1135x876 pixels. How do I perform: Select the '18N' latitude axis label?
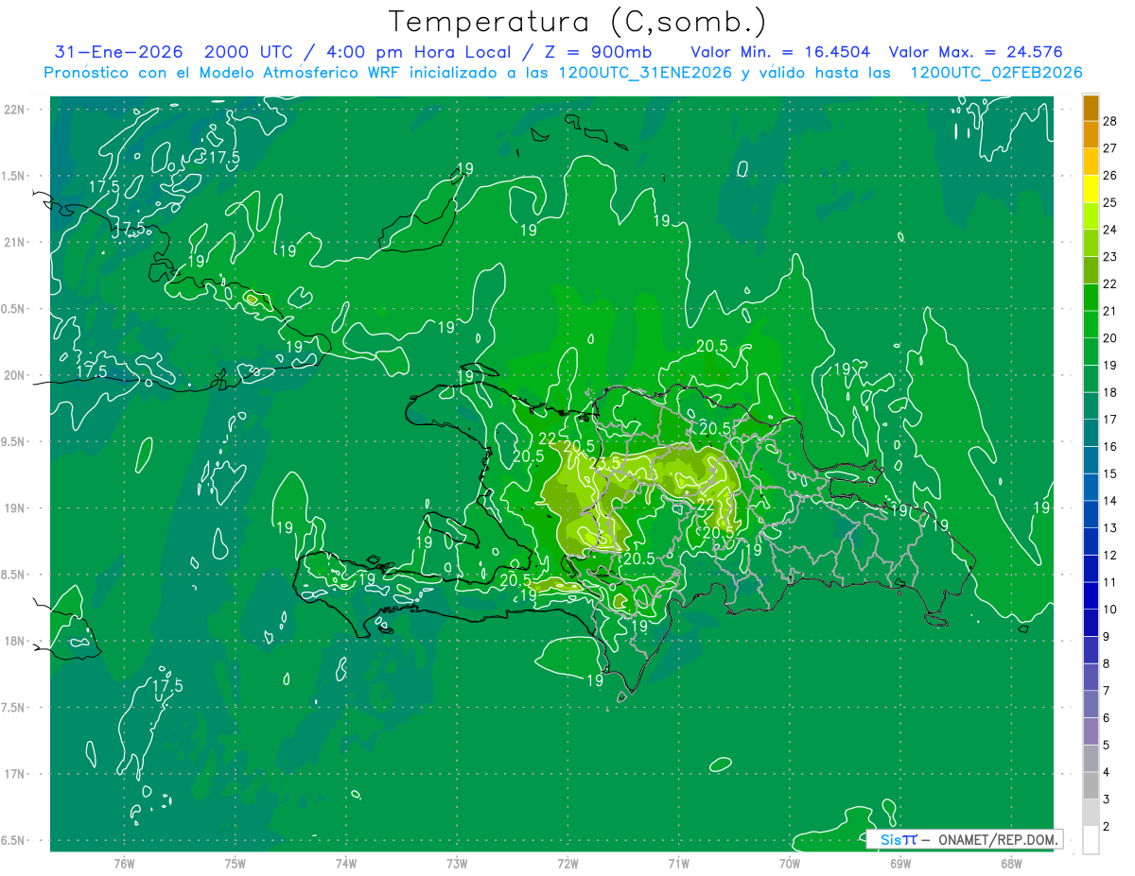[14, 641]
